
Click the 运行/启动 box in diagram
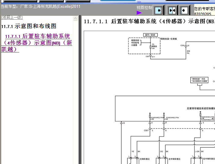[x=150, y=35]
